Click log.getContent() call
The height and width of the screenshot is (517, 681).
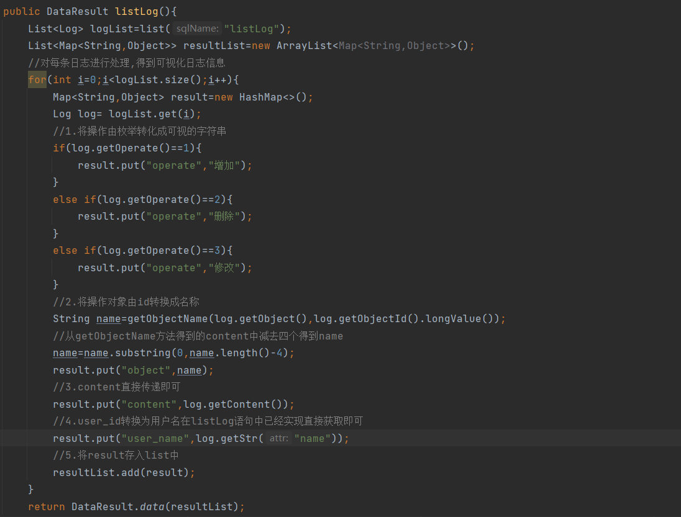[x=233, y=404]
